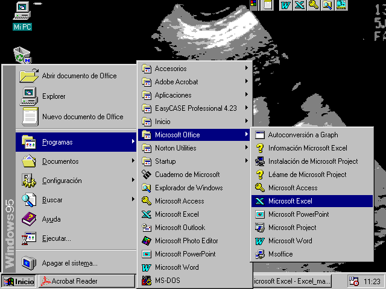Viewport: 386px width, 289px height.
Task: Click the Excel icon in Office shortcut bar
Action: click(299, 5)
